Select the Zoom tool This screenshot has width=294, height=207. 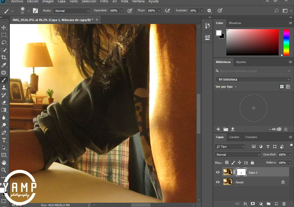pos(4,170)
